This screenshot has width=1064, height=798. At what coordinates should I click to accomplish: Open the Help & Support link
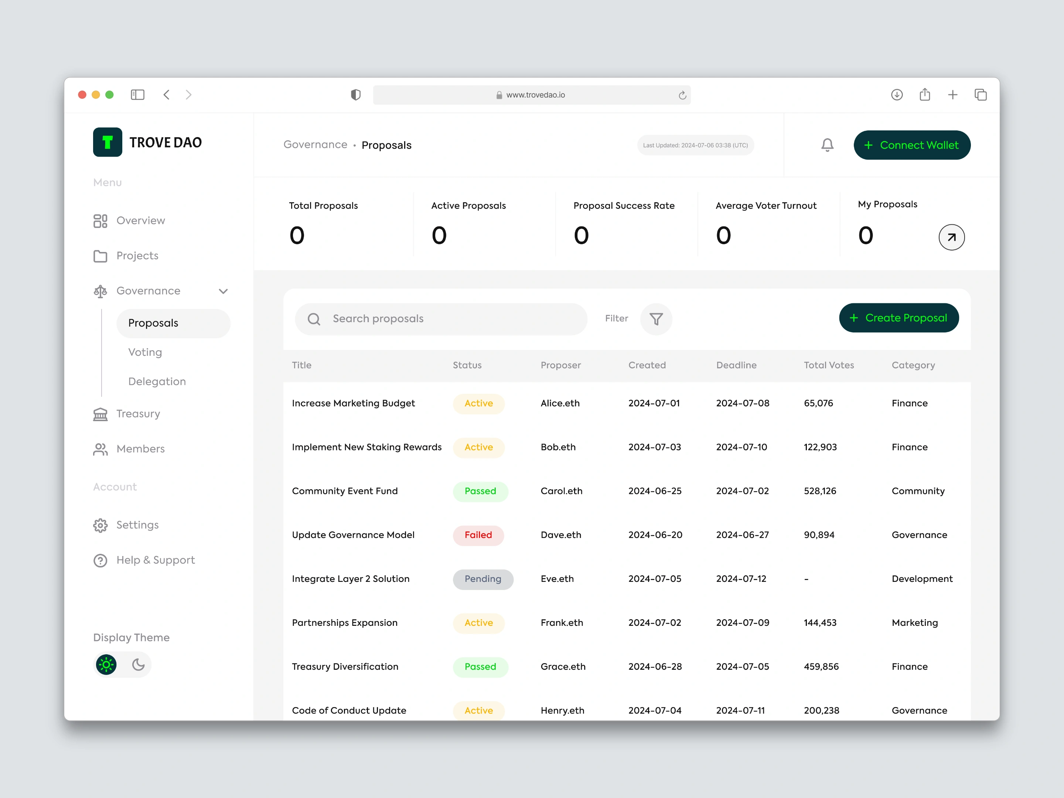point(156,560)
